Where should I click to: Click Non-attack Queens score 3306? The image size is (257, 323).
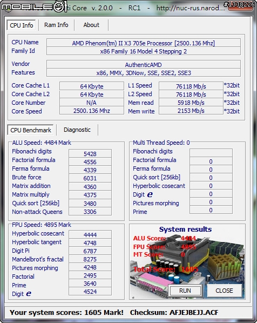[90, 212]
